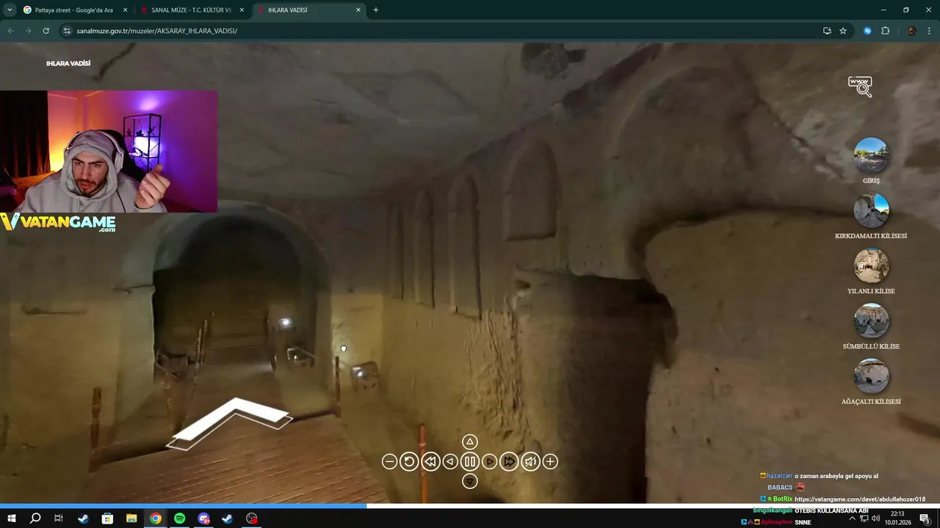Open the YILANLI KİLİSE scene thumbnail
Image resolution: width=940 pixels, height=528 pixels.
[871, 265]
